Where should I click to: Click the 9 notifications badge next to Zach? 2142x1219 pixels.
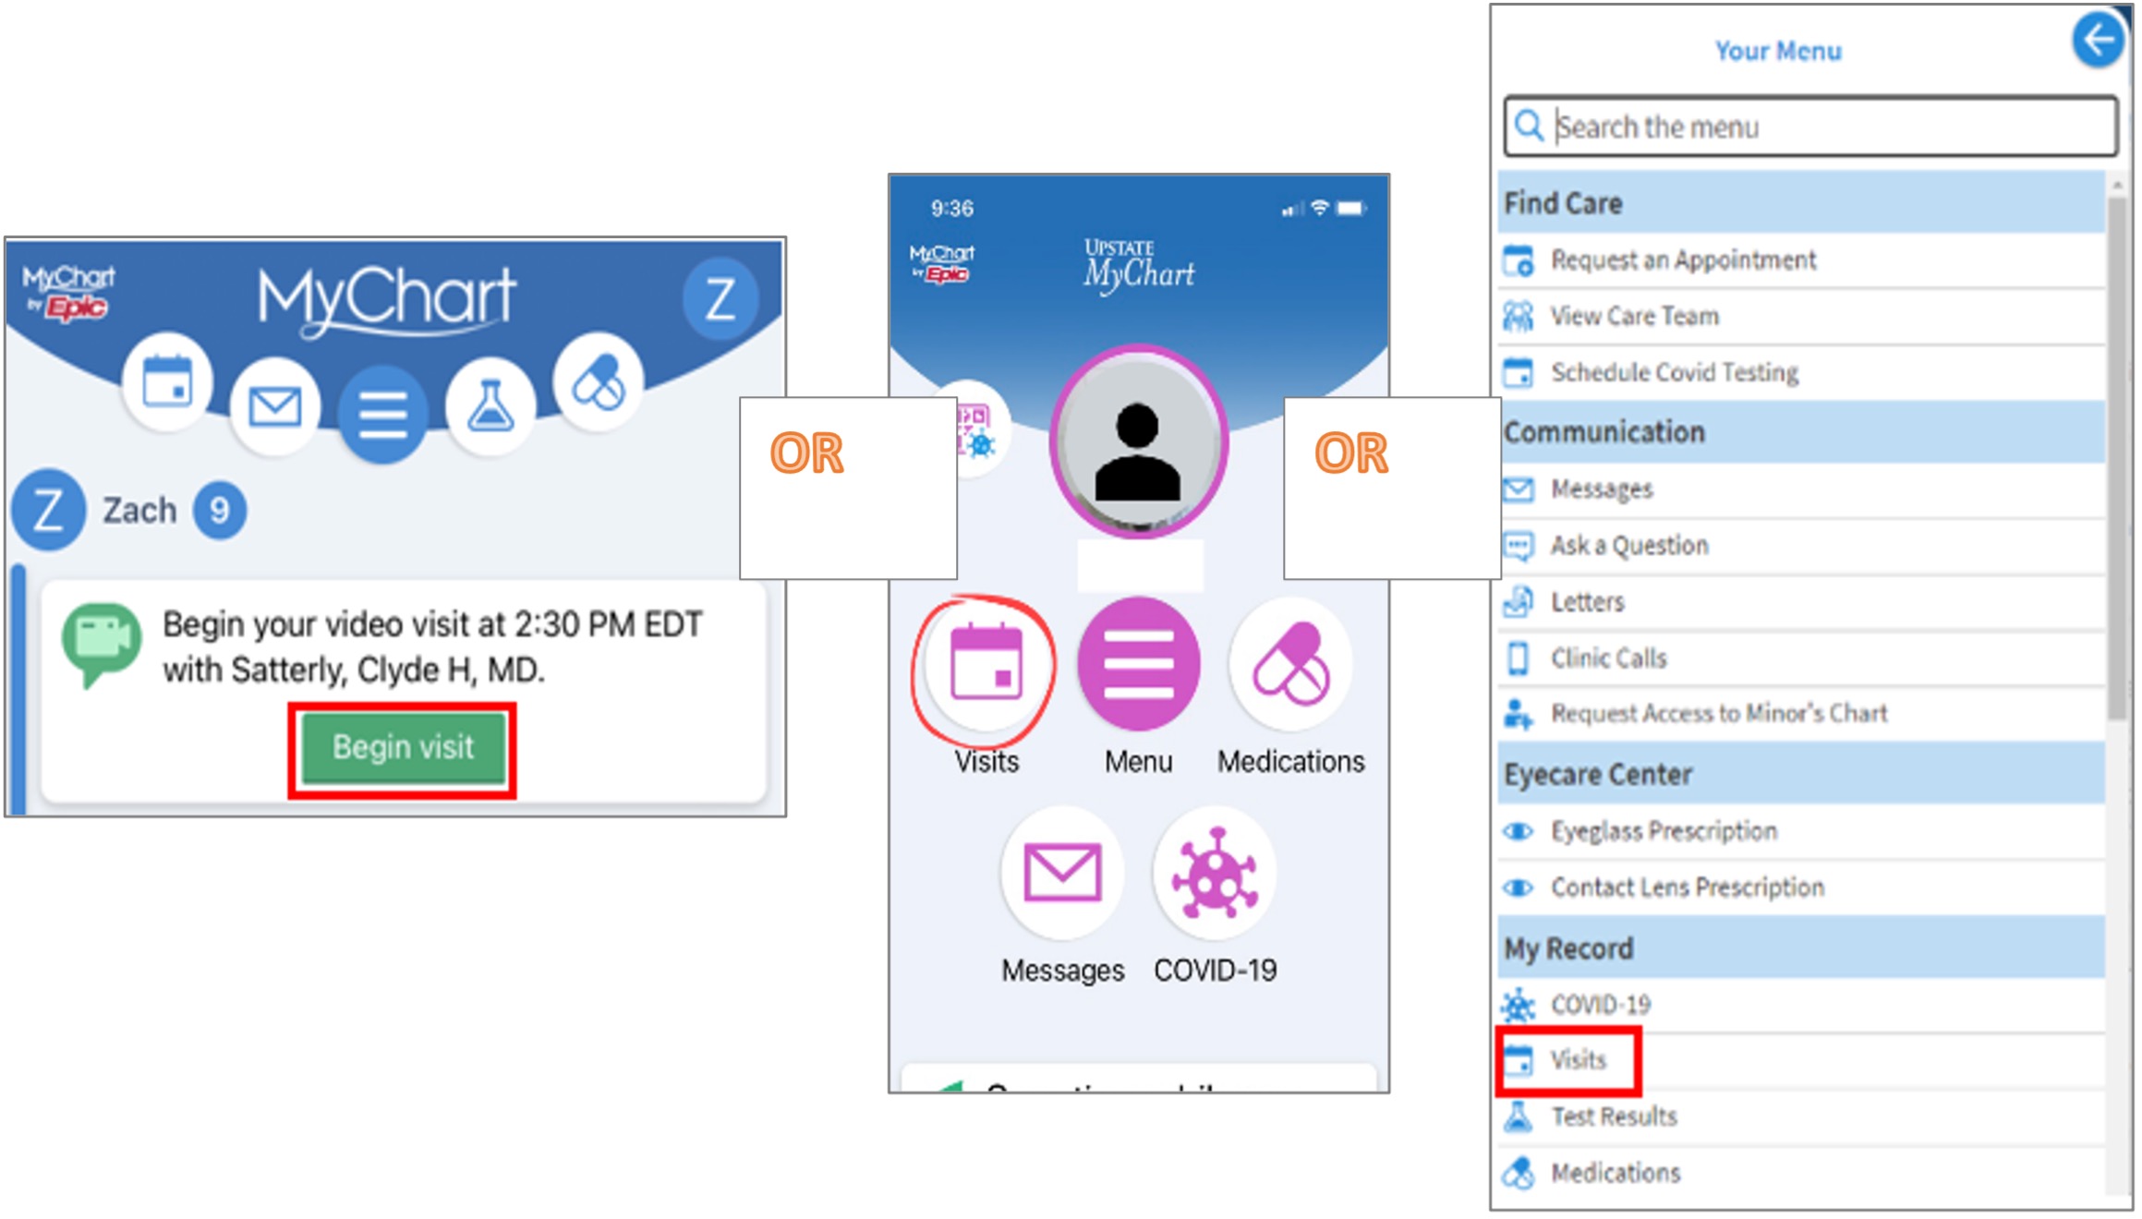click(220, 510)
